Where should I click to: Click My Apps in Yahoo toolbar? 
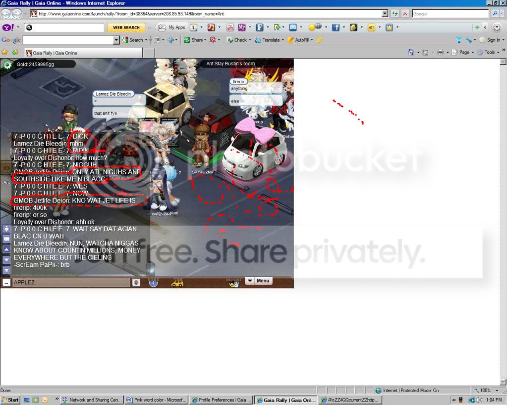[x=171, y=27]
